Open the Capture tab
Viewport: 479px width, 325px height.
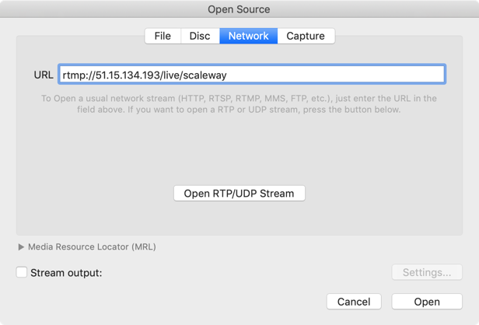pos(306,36)
